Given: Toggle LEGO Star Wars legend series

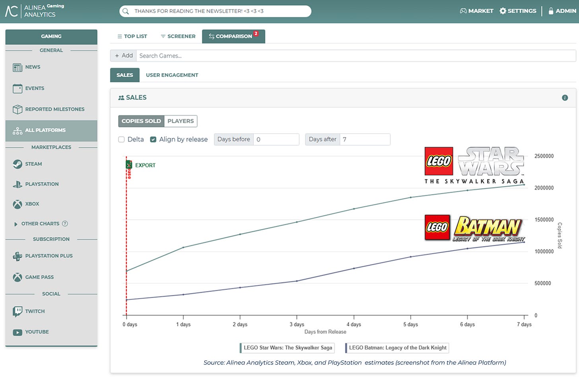Looking at the screenshot, I should [287, 348].
